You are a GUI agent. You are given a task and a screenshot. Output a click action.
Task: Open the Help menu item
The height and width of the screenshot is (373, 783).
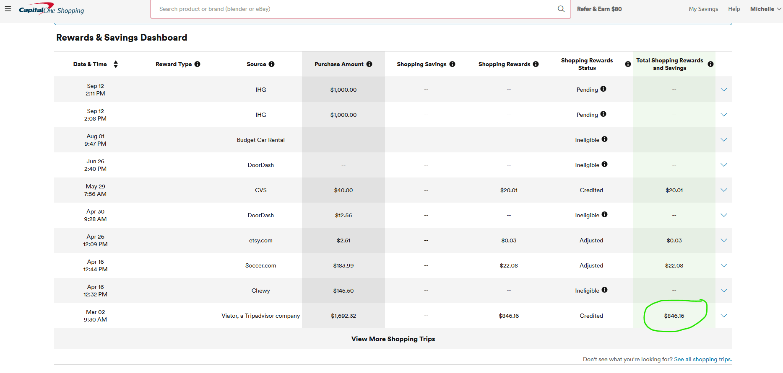734,9
